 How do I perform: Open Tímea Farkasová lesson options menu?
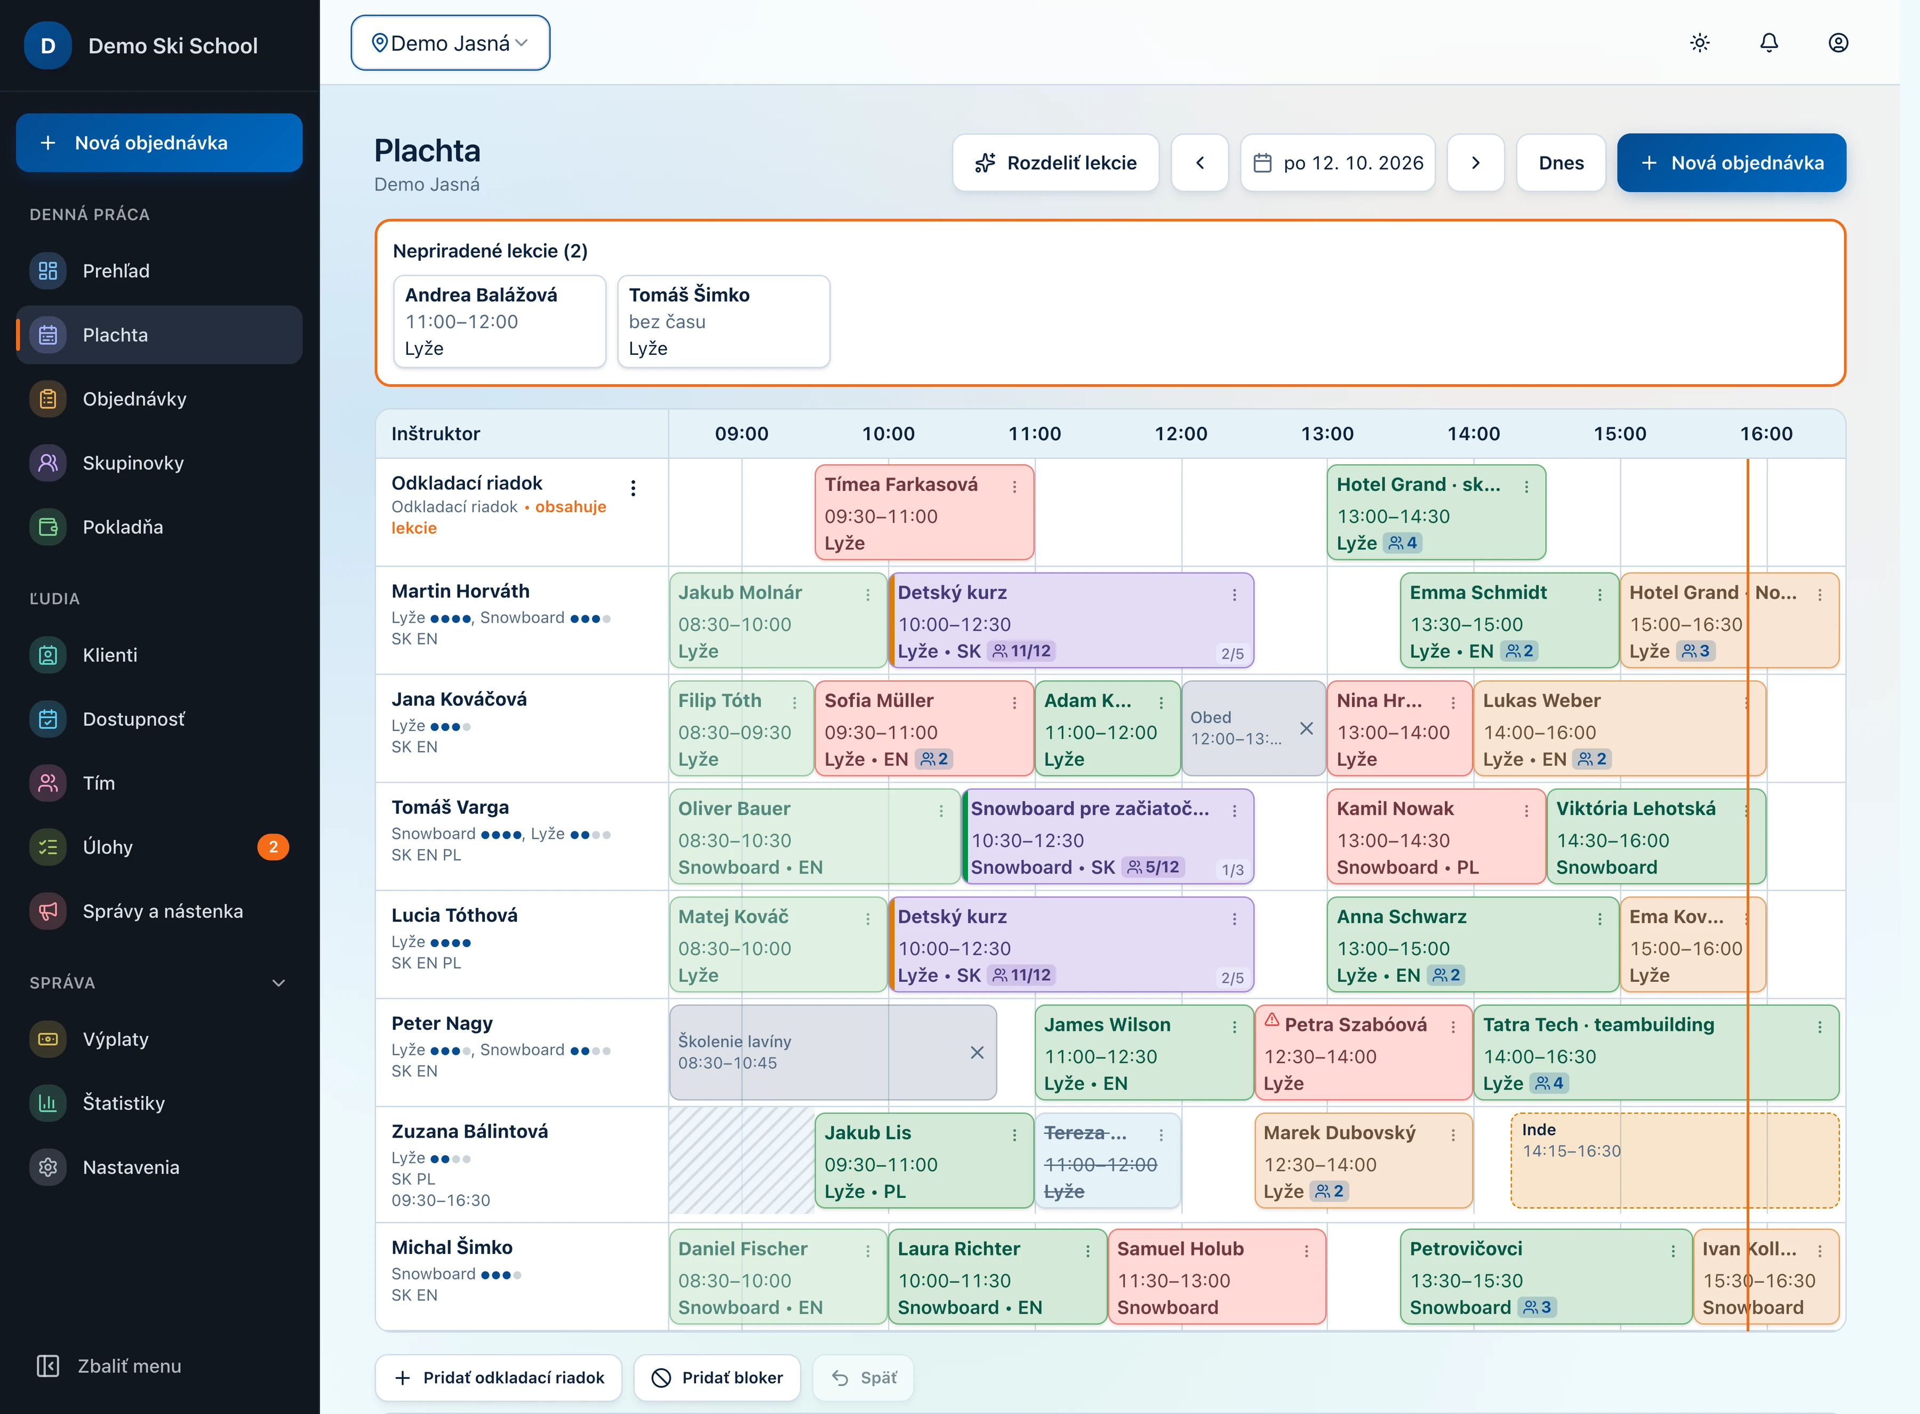click(x=1015, y=486)
